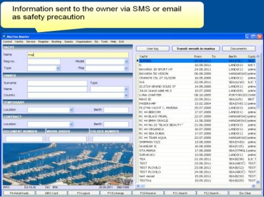Expand the Contract Location dropdown
This screenshot has height=197, width=264.
(71, 124)
